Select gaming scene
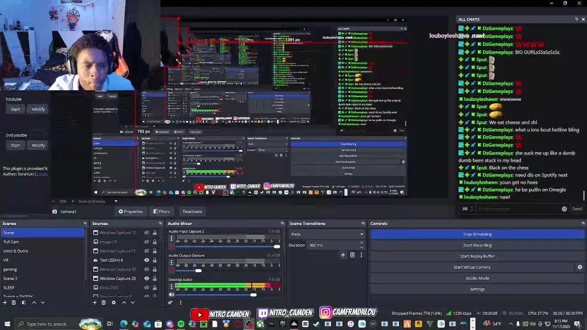 pyautogui.click(x=43, y=269)
